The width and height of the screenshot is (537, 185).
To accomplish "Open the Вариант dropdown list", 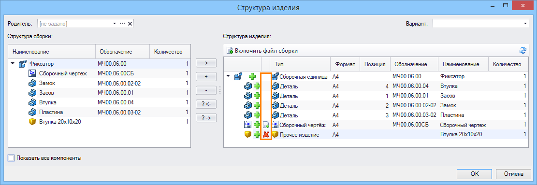I will click(x=525, y=24).
